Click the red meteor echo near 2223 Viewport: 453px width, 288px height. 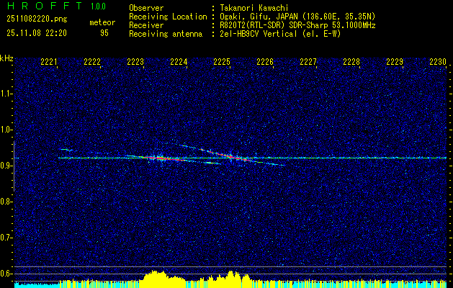165,158
